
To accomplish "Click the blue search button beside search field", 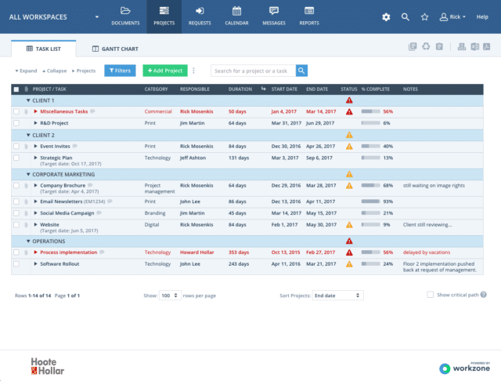I will (301, 71).
